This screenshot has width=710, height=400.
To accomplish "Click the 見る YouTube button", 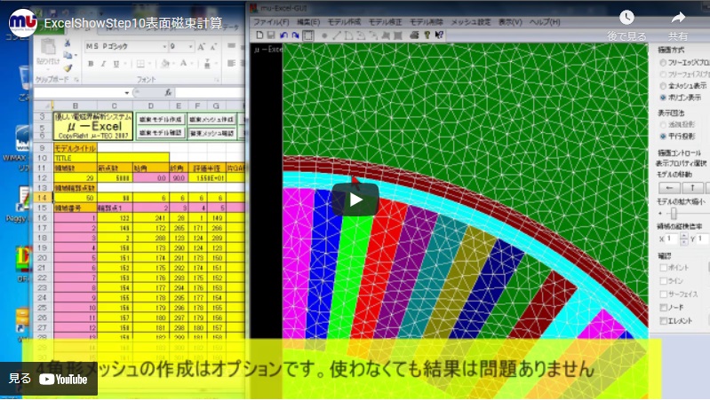I will [49, 379].
